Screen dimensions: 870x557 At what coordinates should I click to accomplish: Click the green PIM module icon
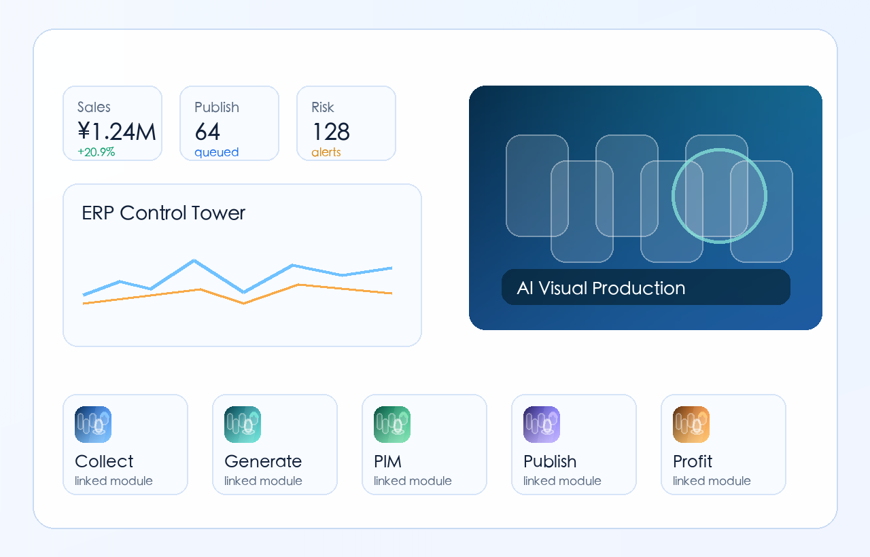(392, 425)
